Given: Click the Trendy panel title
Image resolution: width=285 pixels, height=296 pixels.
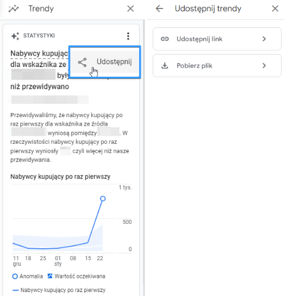Looking at the screenshot, I should point(41,9).
